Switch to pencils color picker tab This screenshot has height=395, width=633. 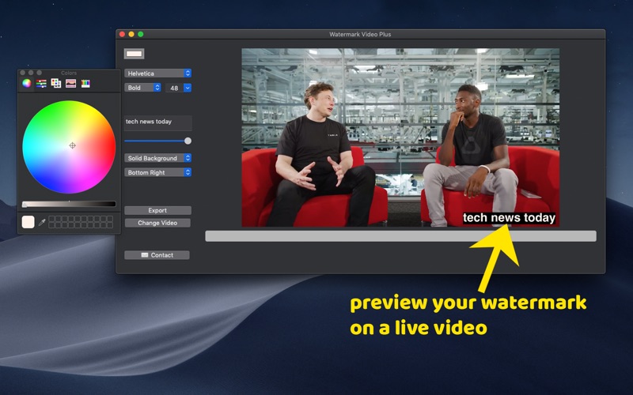point(85,84)
